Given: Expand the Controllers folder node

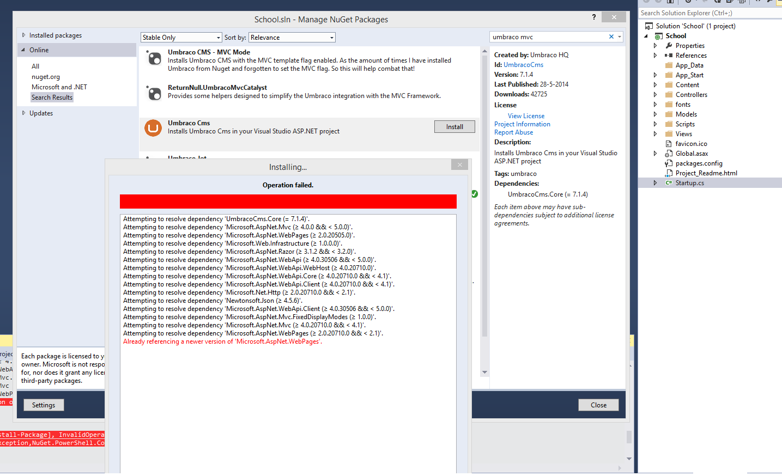Looking at the screenshot, I should click(656, 95).
